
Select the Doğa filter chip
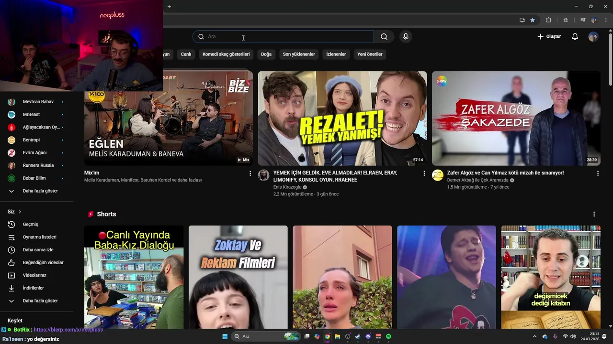[266, 54]
